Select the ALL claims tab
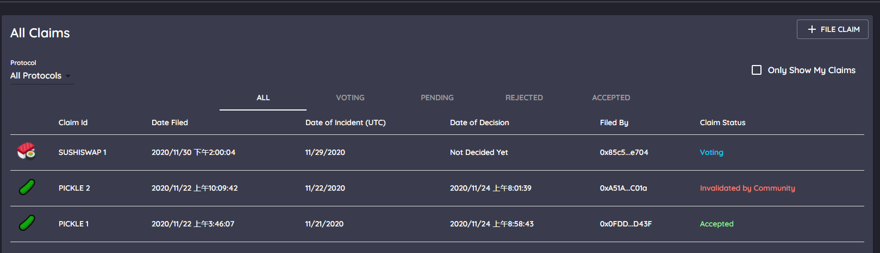 point(263,98)
